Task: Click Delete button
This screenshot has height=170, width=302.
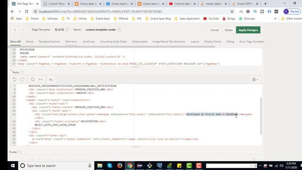Action: point(228,30)
